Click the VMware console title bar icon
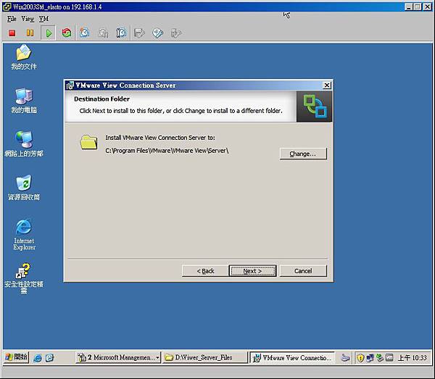Image resolution: width=435 pixels, height=379 pixels. (7, 7)
